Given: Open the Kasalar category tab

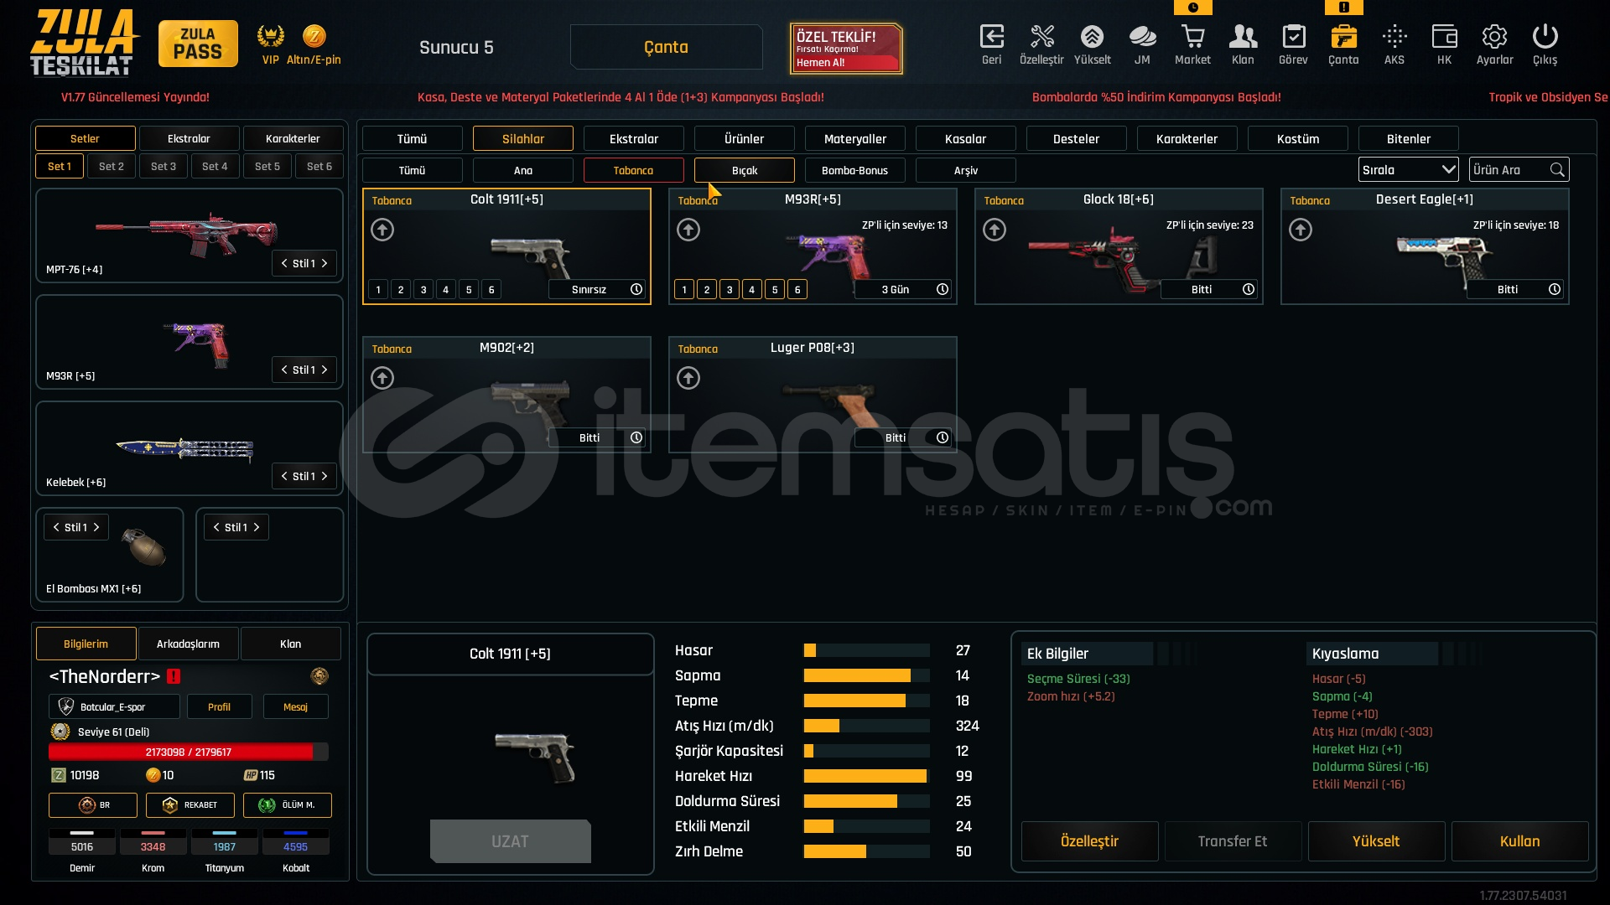Looking at the screenshot, I should (966, 138).
